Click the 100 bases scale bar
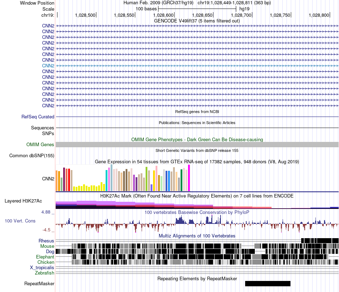Image resolution: width=339 pixels, height=292 pixels. coord(197,9)
